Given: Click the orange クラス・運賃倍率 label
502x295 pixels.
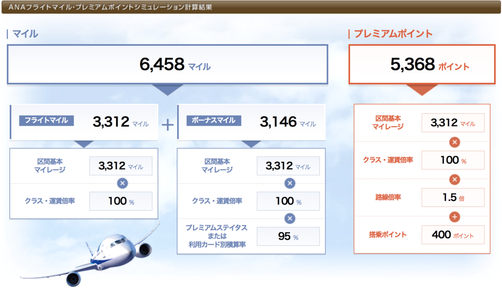Looking at the screenshot, I should click(388, 160).
